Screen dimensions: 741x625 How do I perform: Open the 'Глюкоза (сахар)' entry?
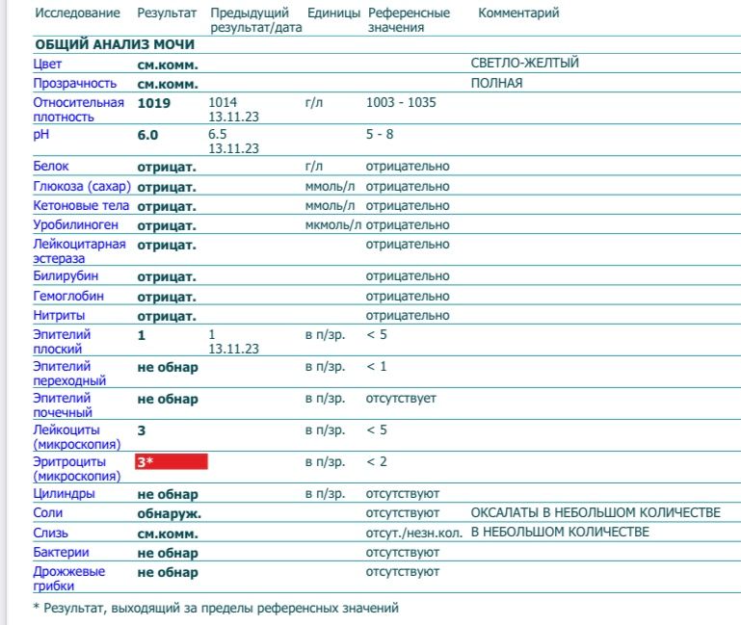pyautogui.click(x=82, y=187)
